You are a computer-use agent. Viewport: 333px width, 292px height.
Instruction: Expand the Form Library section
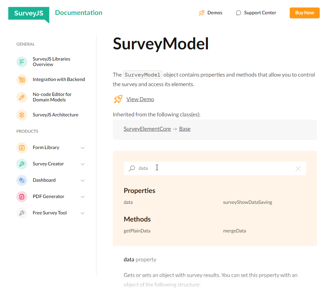point(82,147)
